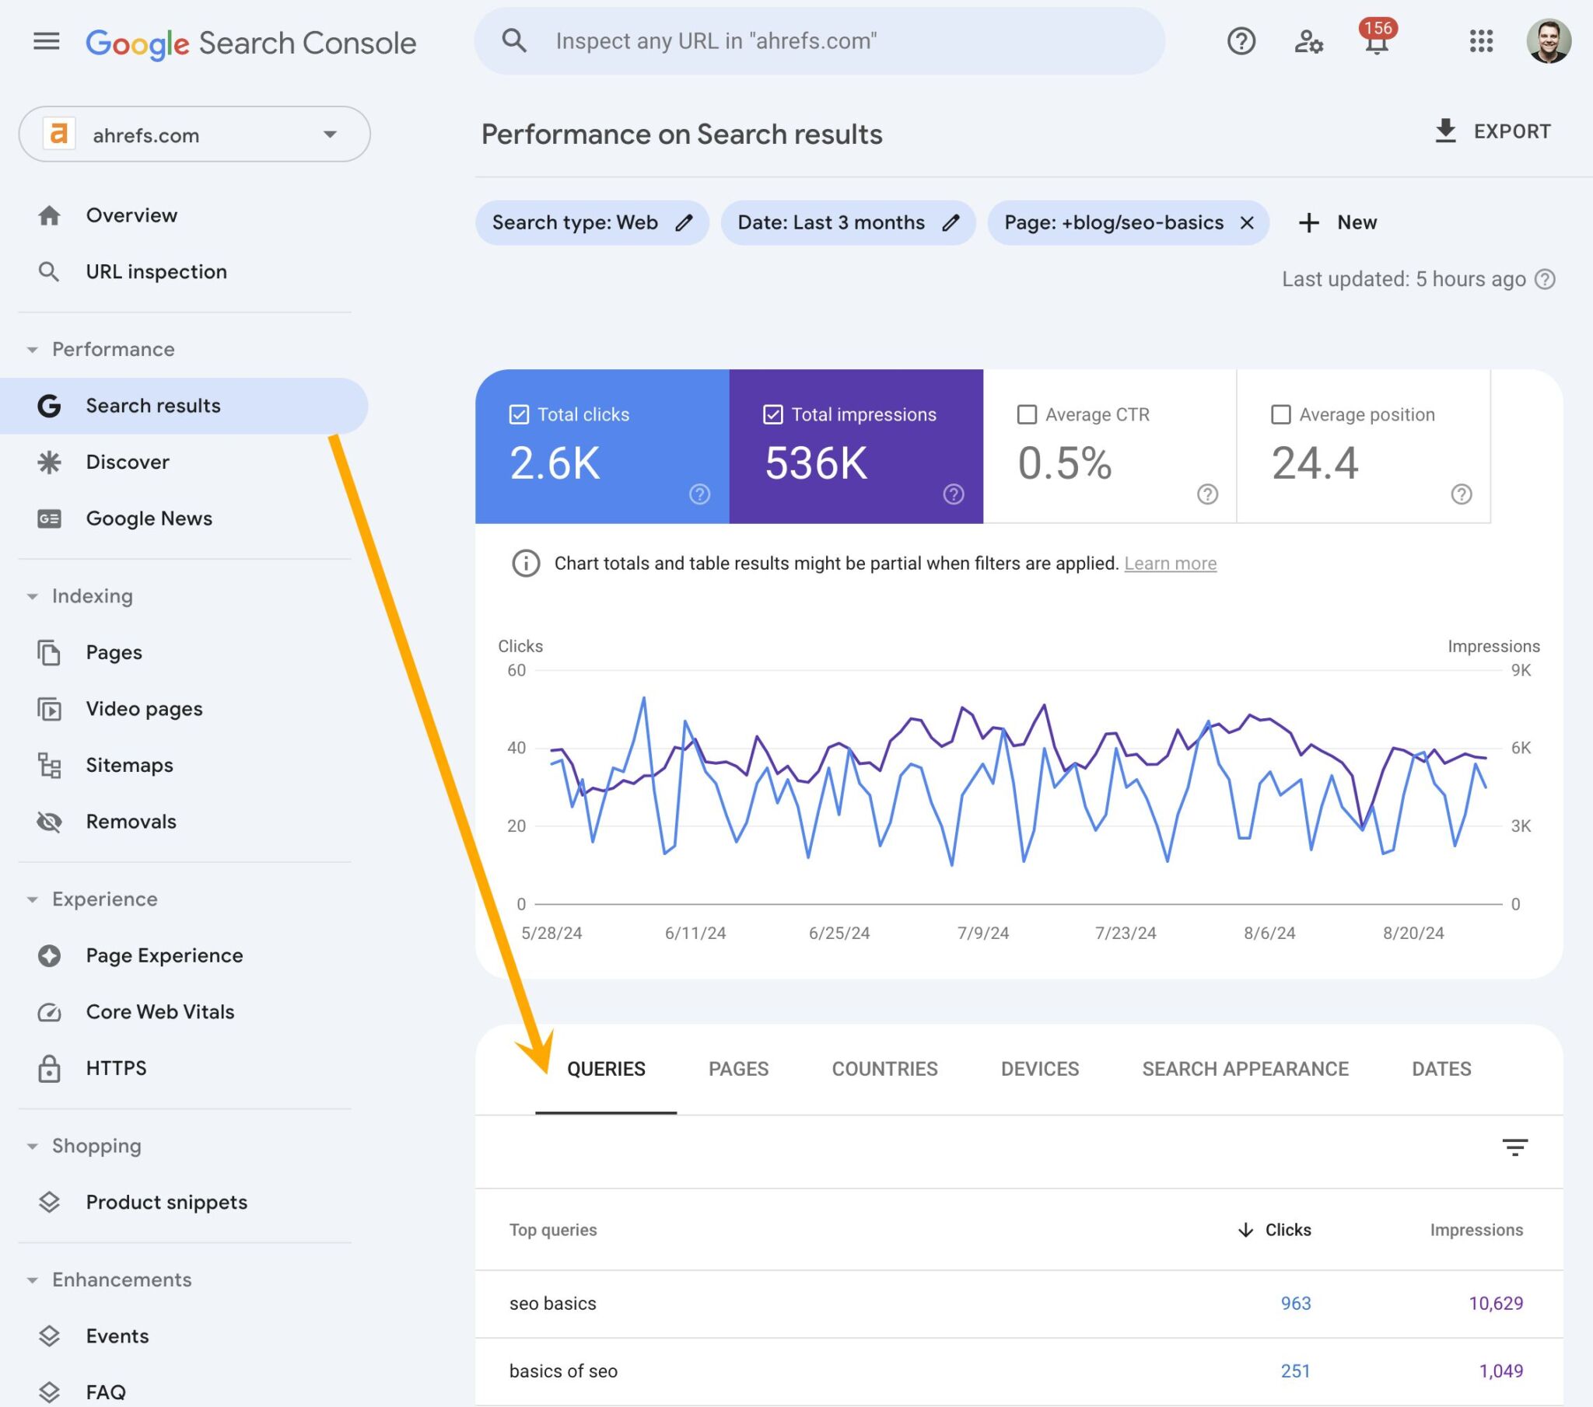Collapse the Experience section

(33, 899)
